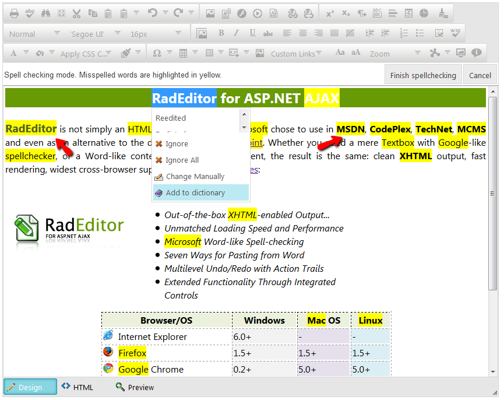Viewport: 504px width, 400px height.
Task: Click the Insert Date calendar icon
Action: [x=408, y=13]
